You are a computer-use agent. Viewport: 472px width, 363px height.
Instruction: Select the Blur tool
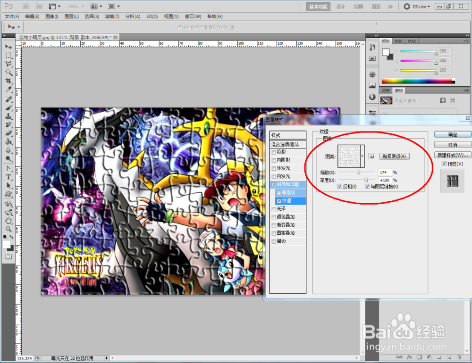8,150
